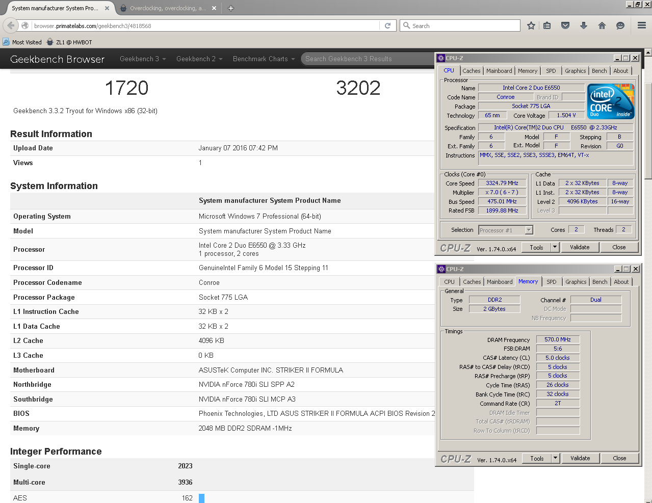Open About tab in upper CPU-Z window
This screenshot has height=503, width=652.
[x=621, y=71]
